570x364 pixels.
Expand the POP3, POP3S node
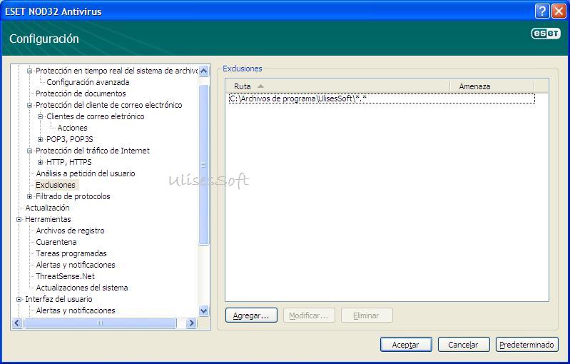pyautogui.click(x=41, y=139)
